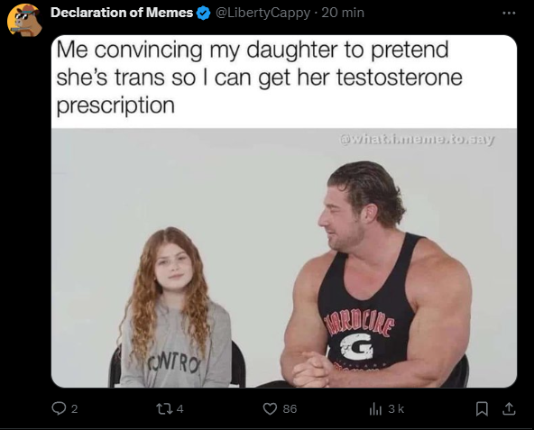This screenshot has width=534, height=430.
Task: Click the share upload arrow icon
Action: pyautogui.click(x=509, y=408)
